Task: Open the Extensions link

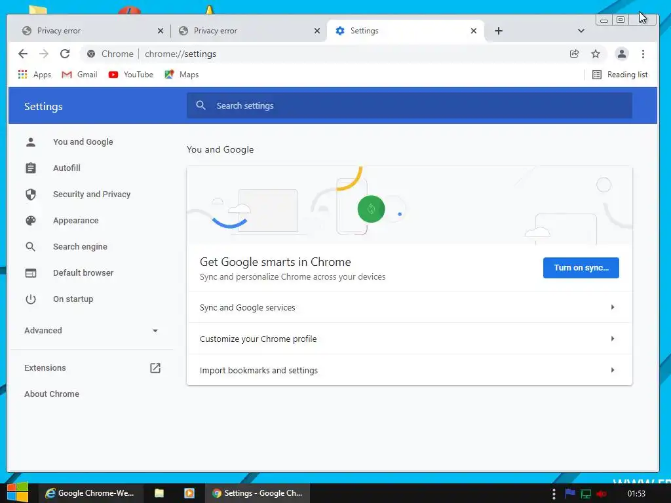Action: coord(45,368)
